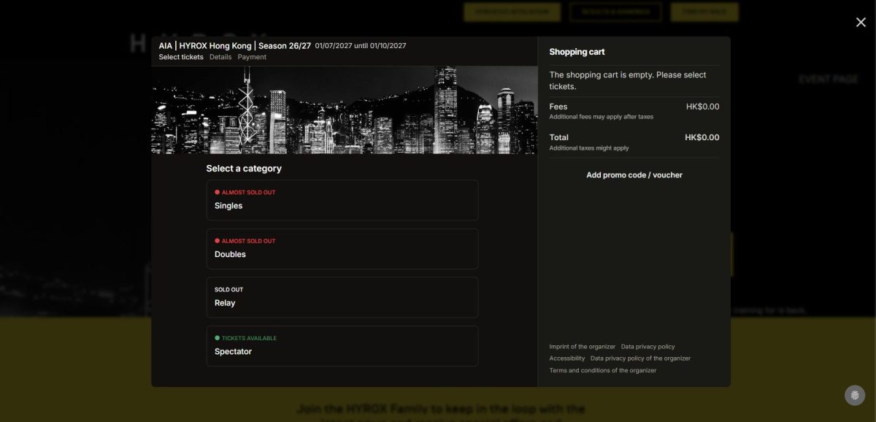Click the date range 01/07/2027 until 01/10/2027
This screenshot has height=422, width=876.
click(x=361, y=46)
